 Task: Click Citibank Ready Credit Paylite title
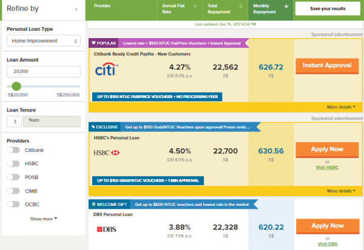pos(142,54)
